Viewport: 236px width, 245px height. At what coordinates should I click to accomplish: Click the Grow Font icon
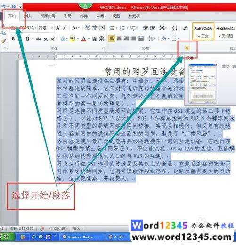click(x=58, y=28)
